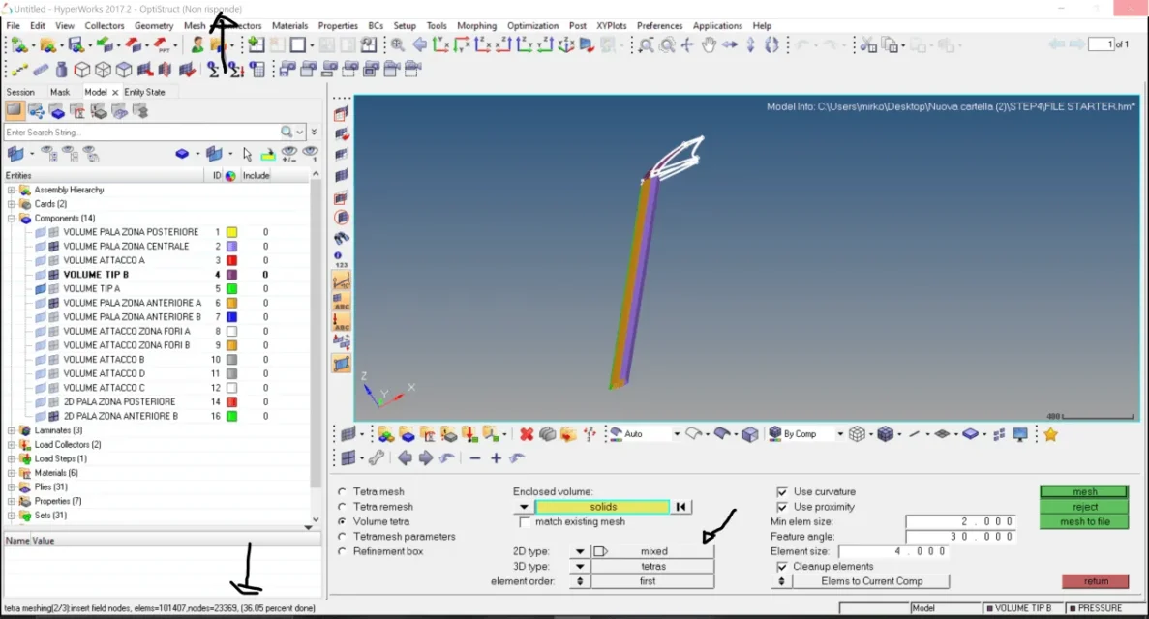Click the reject button
Screen dimensions: 1149x619
[x=1084, y=507]
